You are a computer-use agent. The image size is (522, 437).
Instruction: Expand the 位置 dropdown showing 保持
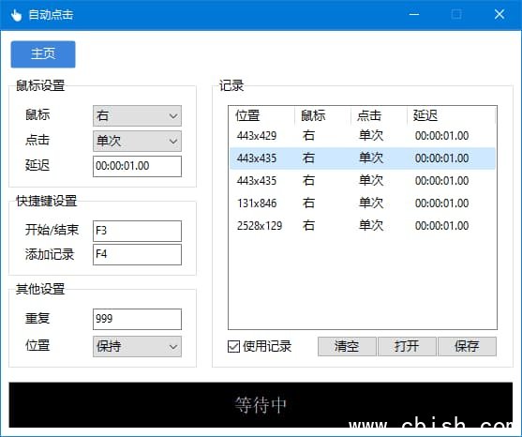click(137, 346)
